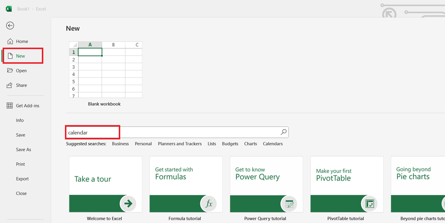Open Make your first PivotTable template

(347, 184)
